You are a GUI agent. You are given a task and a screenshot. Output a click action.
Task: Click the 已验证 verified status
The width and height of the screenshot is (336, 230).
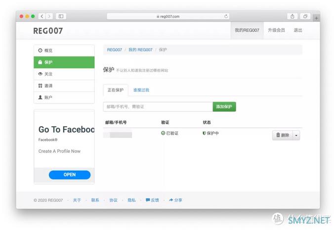point(169,133)
